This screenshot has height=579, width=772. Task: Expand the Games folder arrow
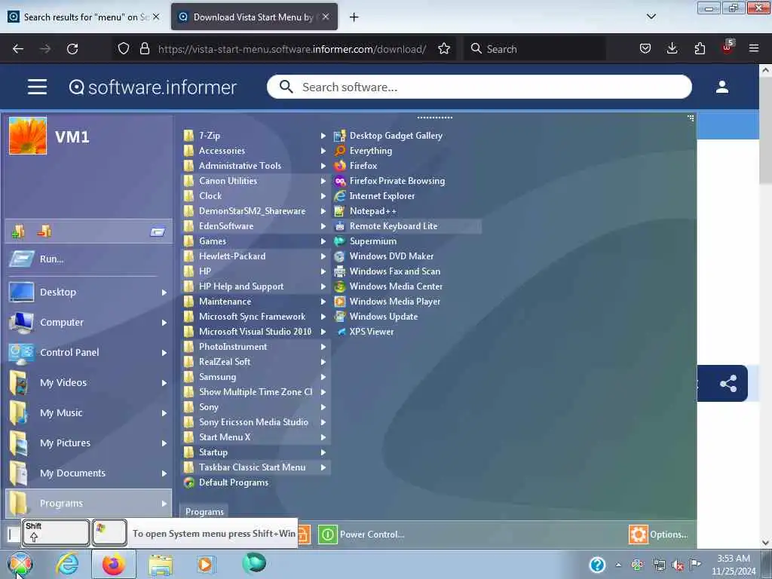tap(323, 241)
